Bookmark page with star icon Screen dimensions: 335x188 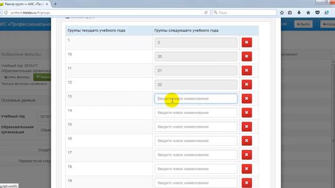coord(282,13)
